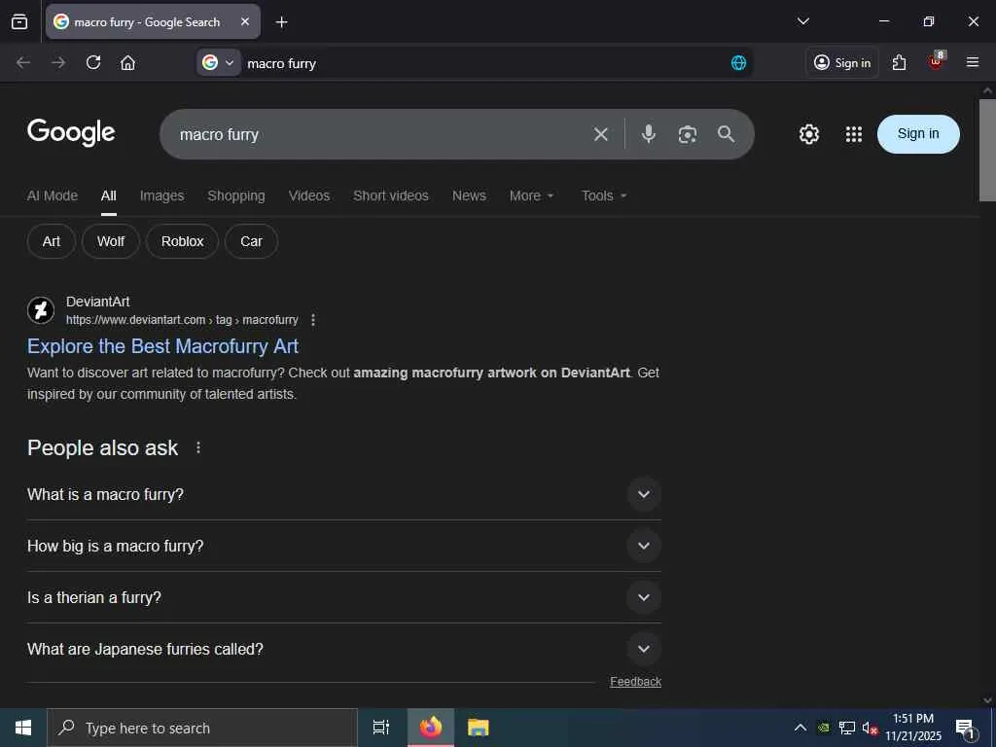Open People also ask options menu
996x747 pixels.
tap(198, 447)
